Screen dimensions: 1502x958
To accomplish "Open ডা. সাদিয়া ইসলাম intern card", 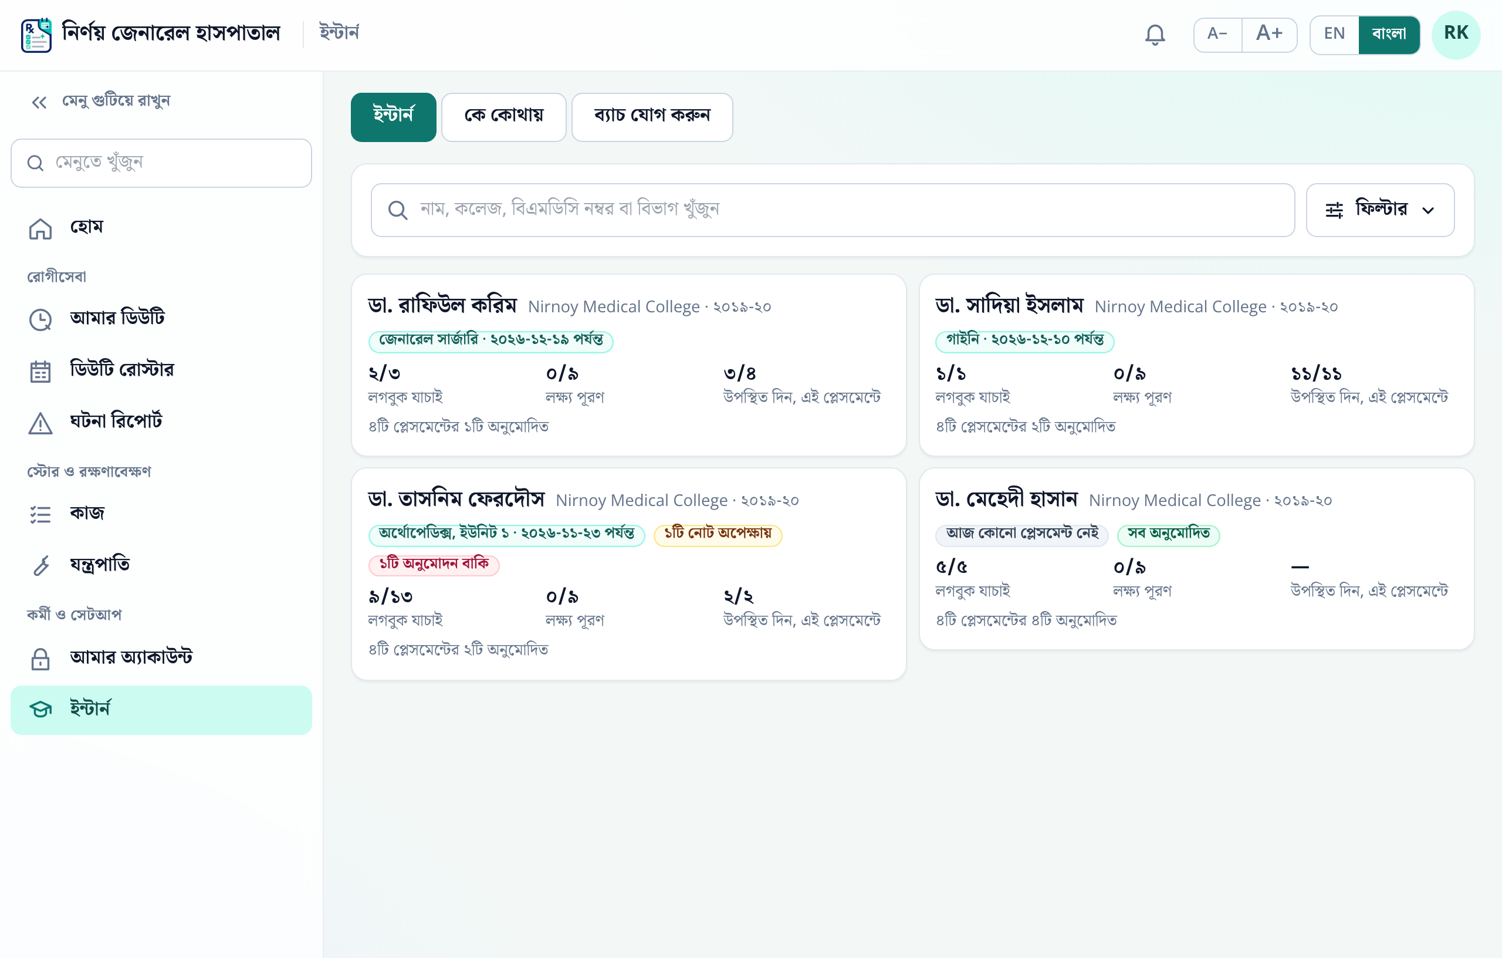I will [1196, 365].
